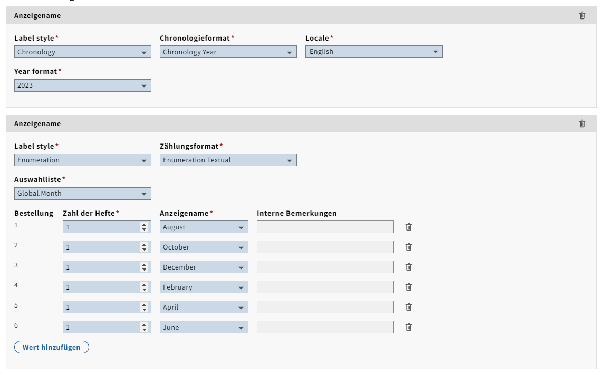Click the Wert hinzufügen button
This screenshot has width=606, height=374.
[52, 347]
